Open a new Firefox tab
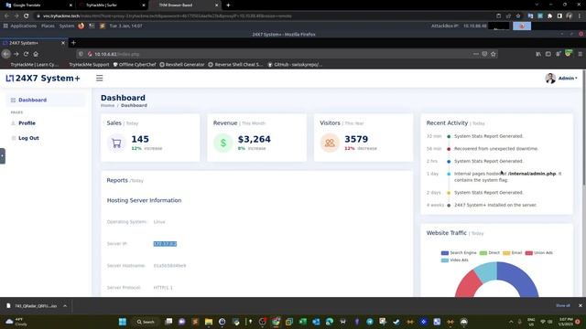The image size is (586, 329). (x=73, y=43)
